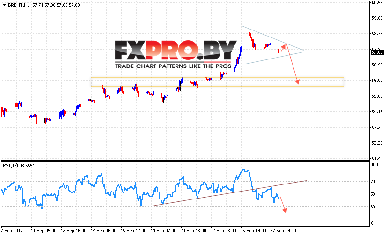388x236 pixels.
Task: Select the RSI scale value 30
Action: pyautogui.click(x=373, y=207)
